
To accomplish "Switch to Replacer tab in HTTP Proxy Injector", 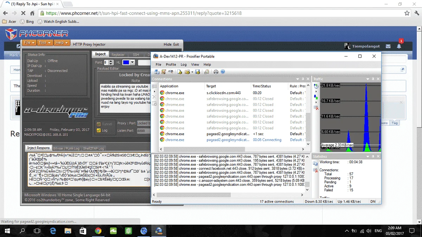I will tap(118, 54).
